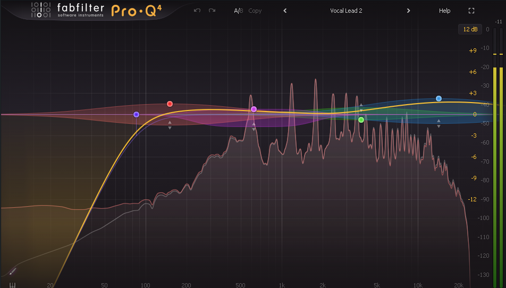Click the Copy button

point(255,11)
